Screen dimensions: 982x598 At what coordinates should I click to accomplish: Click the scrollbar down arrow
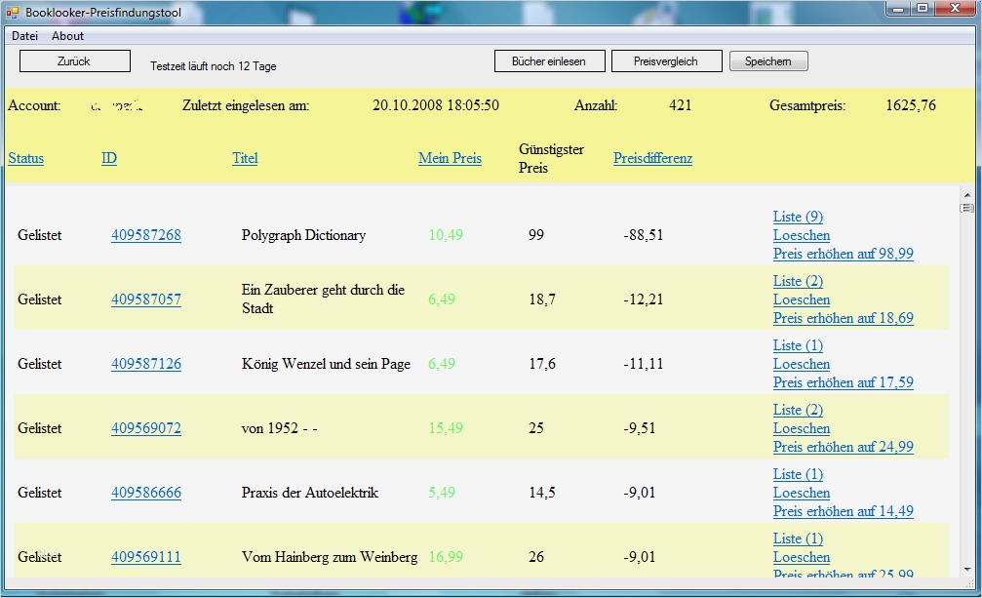coord(967,570)
